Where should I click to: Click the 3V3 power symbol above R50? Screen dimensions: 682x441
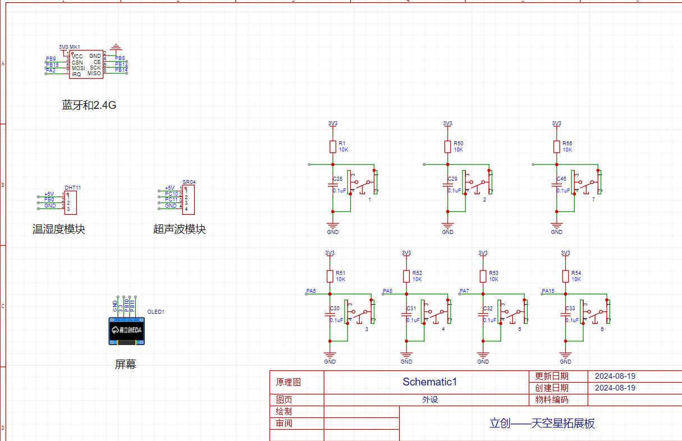447,123
